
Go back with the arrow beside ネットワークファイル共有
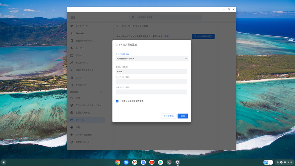pyautogui.click(x=117, y=26)
